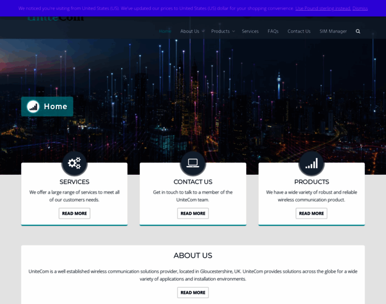This screenshot has width=386, height=304.
Task: Click the Use Pound sterling instead link
Action: pyautogui.click(x=323, y=9)
